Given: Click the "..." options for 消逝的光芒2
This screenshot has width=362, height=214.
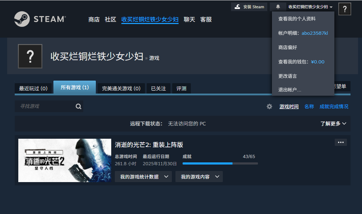Looking at the screenshot, I should click(340, 142).
